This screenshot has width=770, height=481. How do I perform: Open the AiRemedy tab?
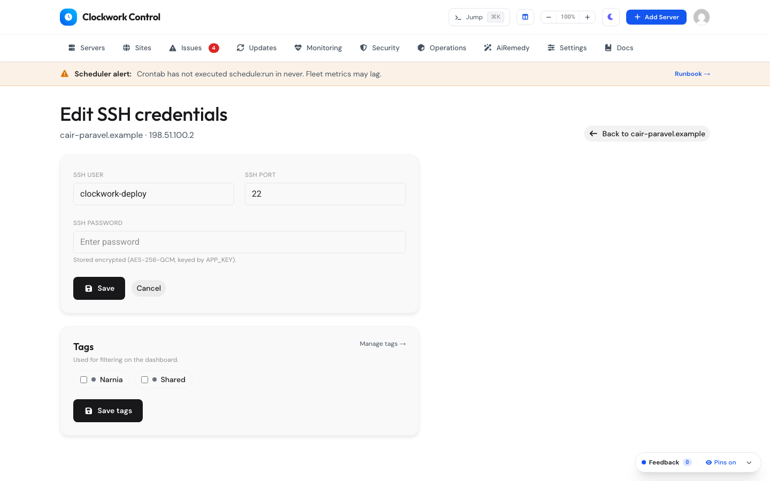tap(506, 48)
